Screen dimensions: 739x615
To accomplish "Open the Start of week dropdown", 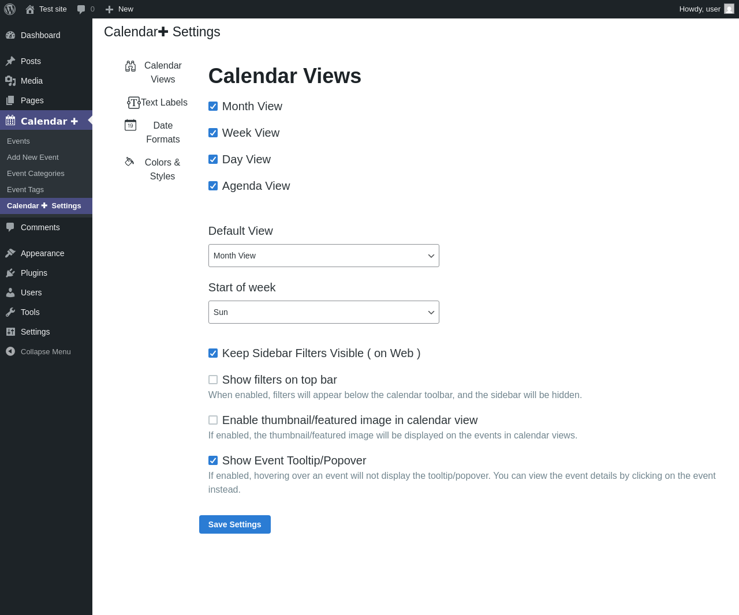I will pyautogui.click(x=324, y=312).
